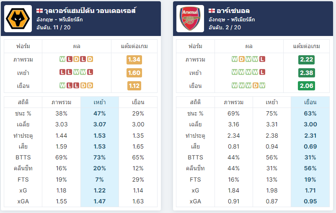Click first L badge in Wolves เหย้า form
Viewport: 336px width, 213px height.
(x=62, y=72)
